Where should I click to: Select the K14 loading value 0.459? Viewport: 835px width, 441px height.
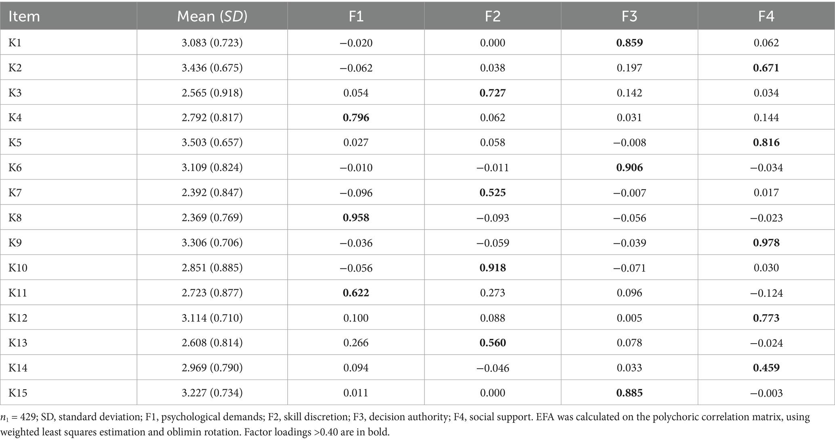coord(766,368)
